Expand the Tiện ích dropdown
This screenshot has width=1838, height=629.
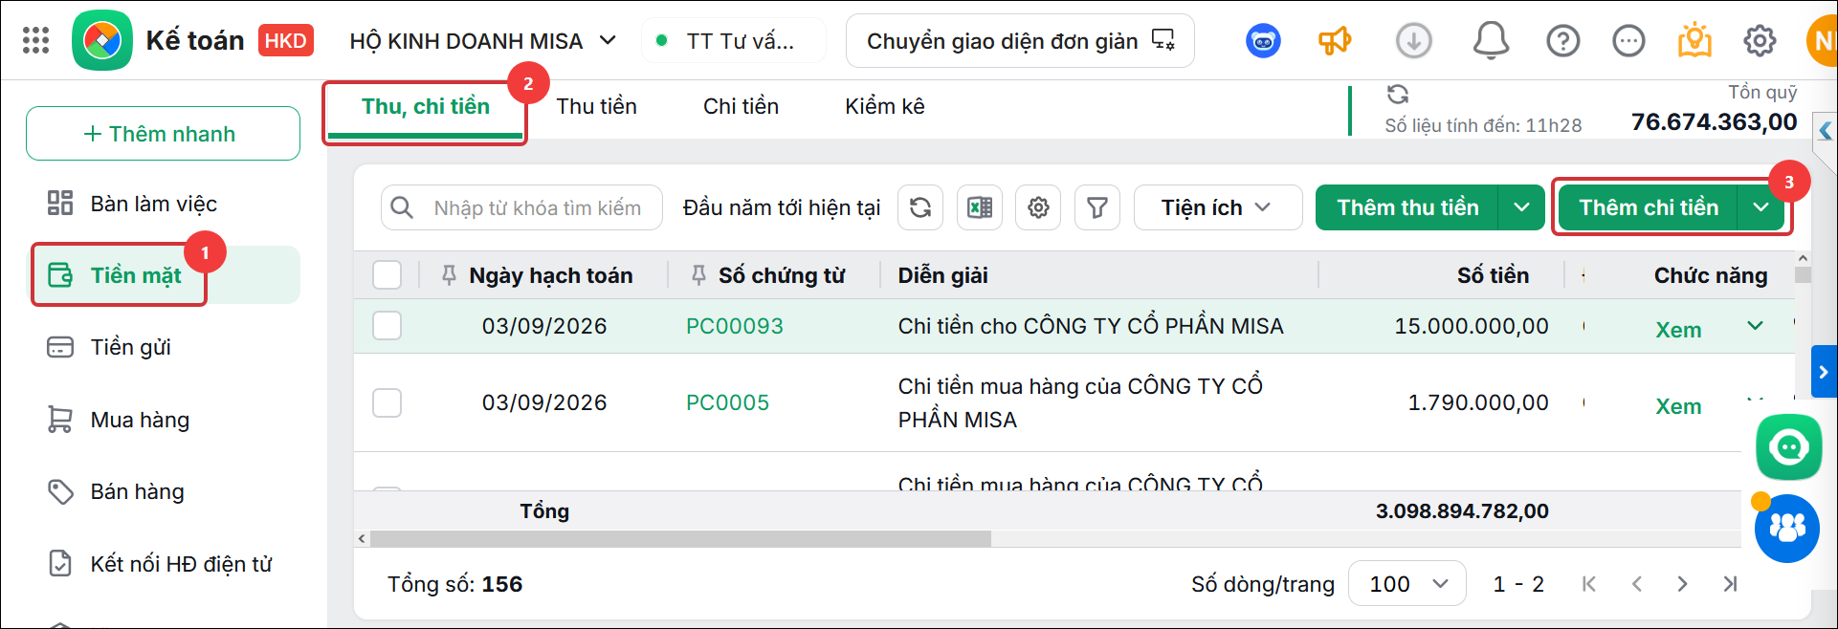click(x=1217, y=207)
